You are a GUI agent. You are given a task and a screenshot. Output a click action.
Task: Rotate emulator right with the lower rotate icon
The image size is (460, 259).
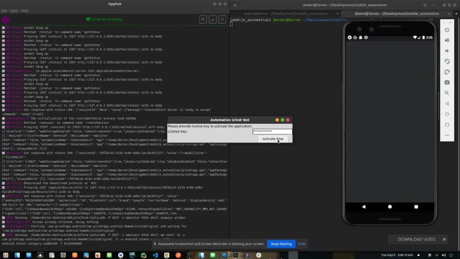[447, 72]
